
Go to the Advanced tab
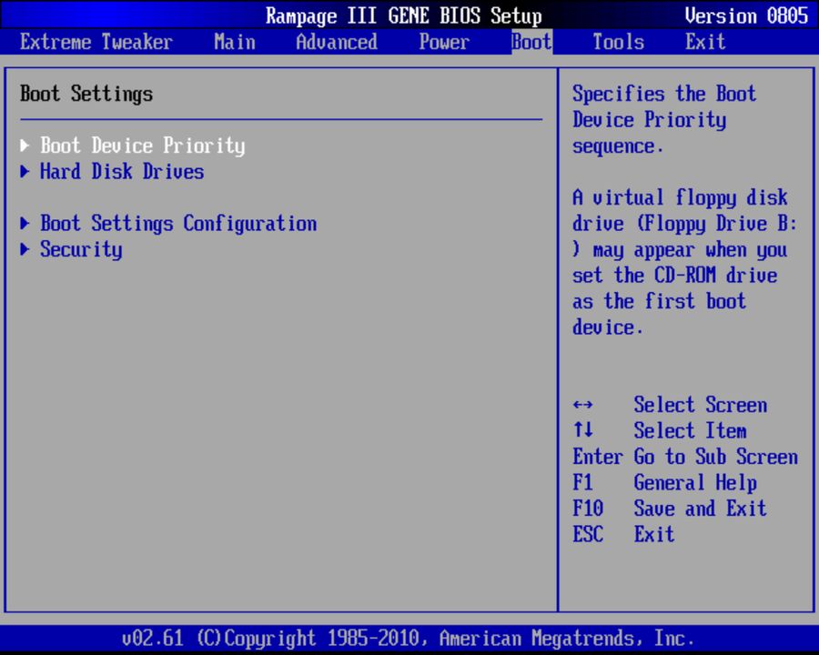tap(337, 42)
